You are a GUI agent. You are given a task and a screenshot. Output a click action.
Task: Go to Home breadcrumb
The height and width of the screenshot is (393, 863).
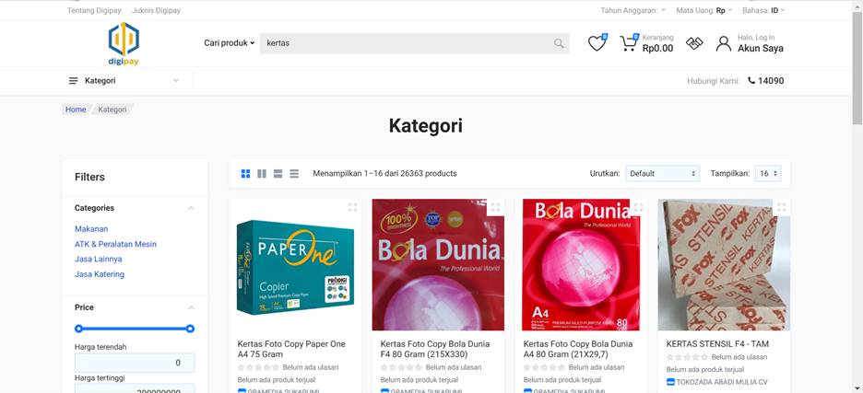76,110
